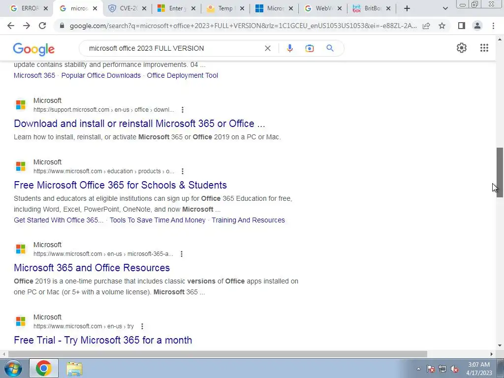
Task: Open the tab search dropdown
Action: click(x=445, y=8)
